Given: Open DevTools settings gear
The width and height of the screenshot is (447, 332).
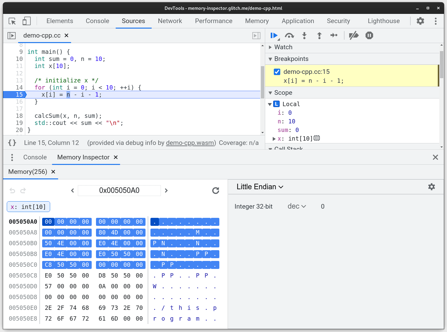Looking at the screenshot, I should tap(420, 21).
